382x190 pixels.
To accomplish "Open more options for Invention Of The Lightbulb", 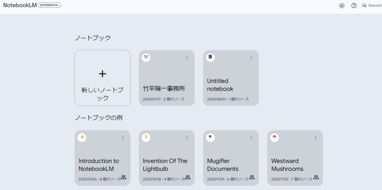I will tap(187, 138).
